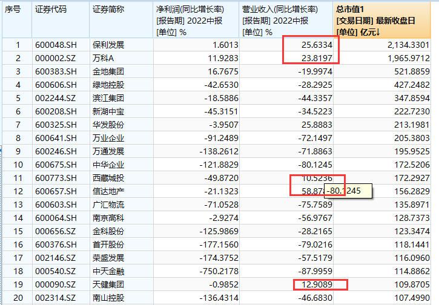Image resolution: width=439 pixels, height=305 pixels.
Task: Click revenue growth value -19.9974
Action: 315,71
